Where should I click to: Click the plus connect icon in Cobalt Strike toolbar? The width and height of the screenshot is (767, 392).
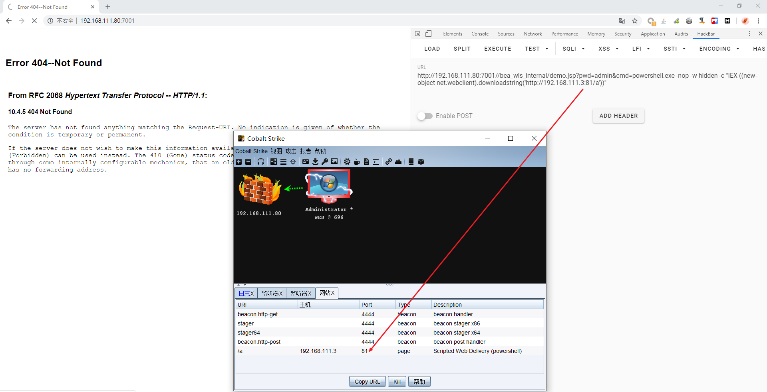(239, 162)
